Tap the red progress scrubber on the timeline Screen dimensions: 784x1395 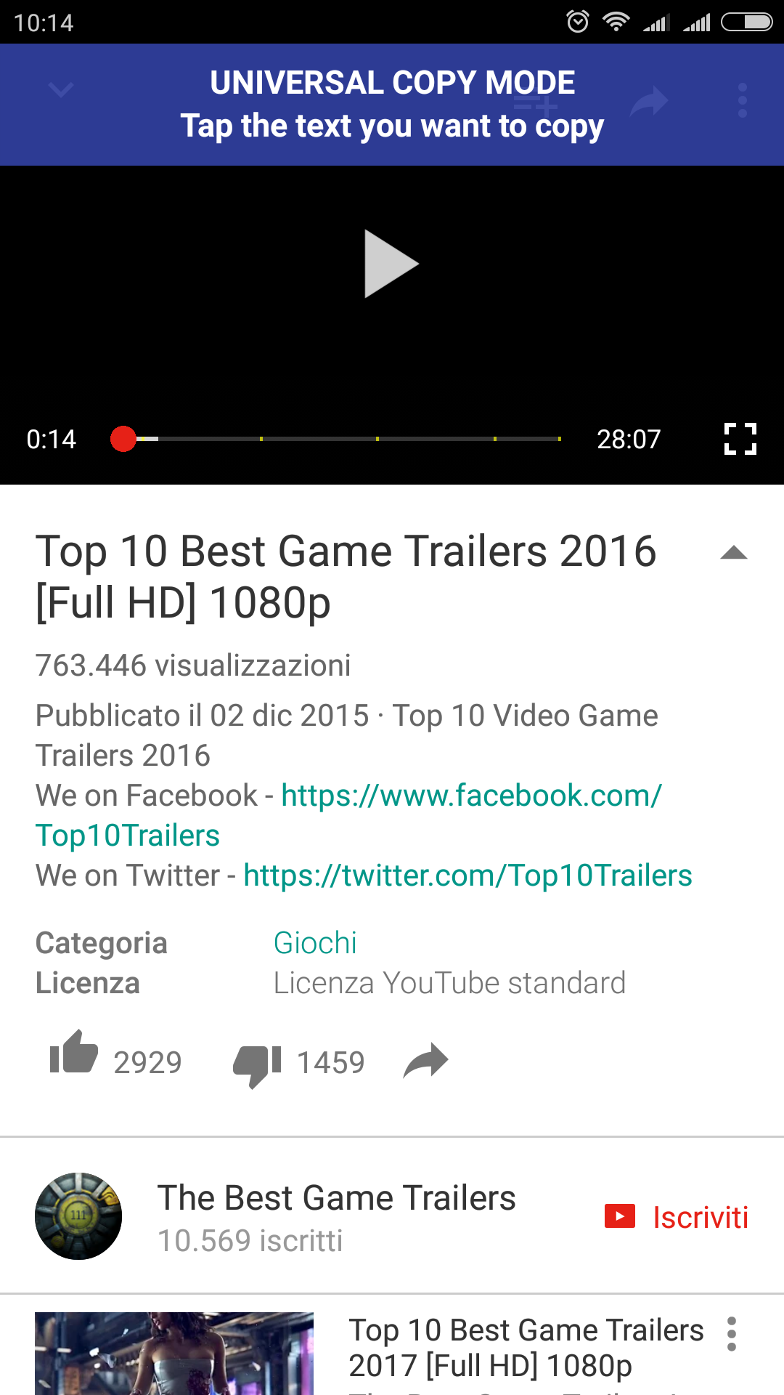coord(123,439)
